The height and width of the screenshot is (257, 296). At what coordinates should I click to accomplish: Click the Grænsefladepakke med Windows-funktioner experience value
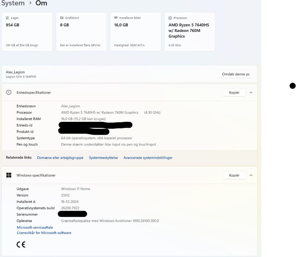pos(110,221)
